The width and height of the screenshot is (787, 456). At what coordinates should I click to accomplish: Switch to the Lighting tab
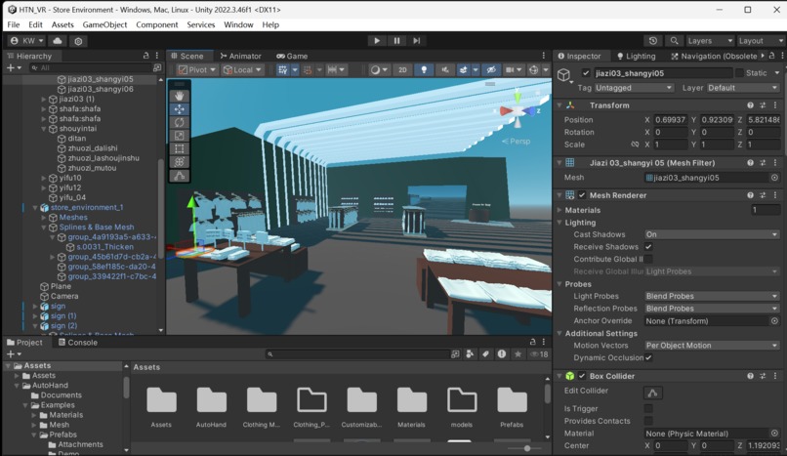click(x=636, y=56)
